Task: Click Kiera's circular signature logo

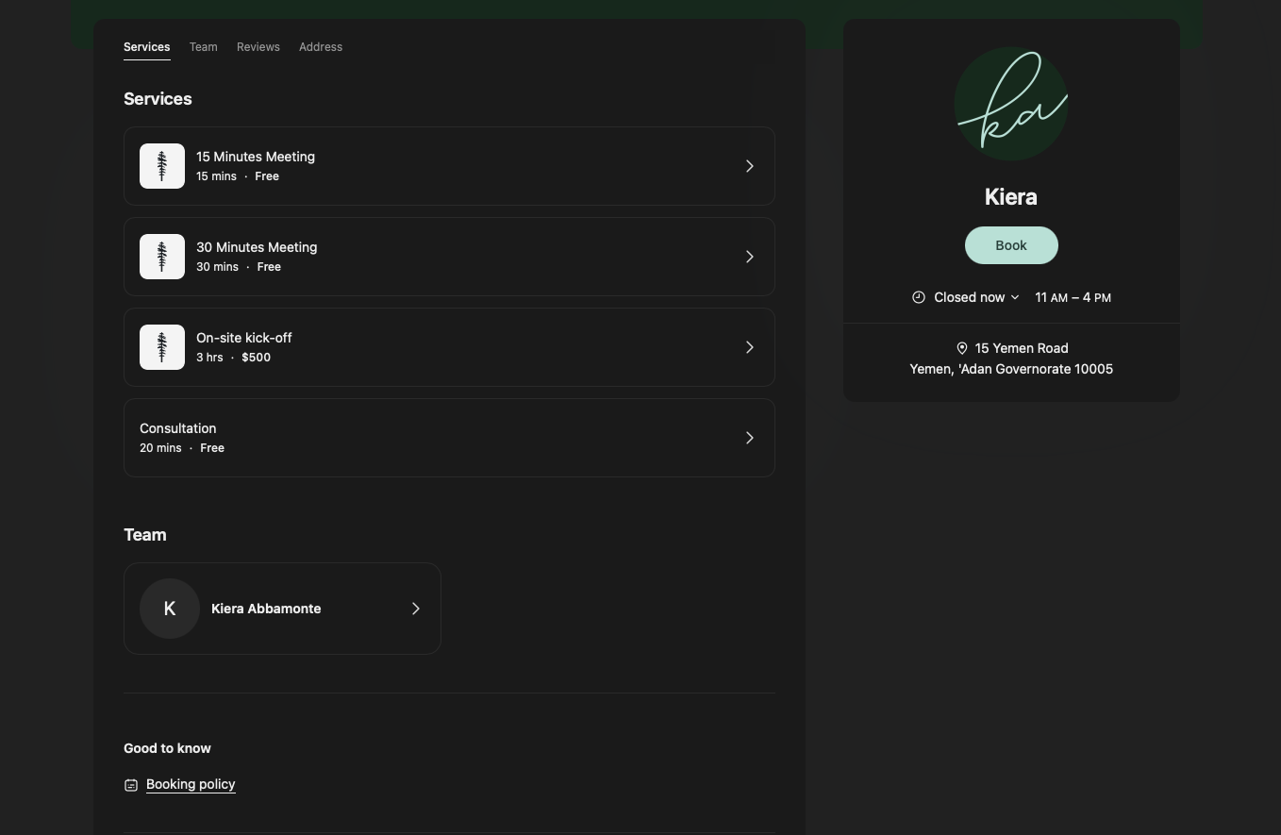Action: pos(1010,104)
